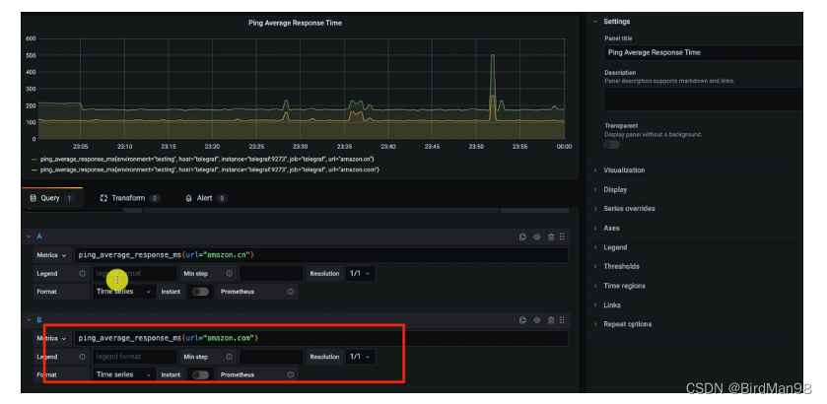Click amazon.cn metrics query field
827x404 pixels.
(321, 255)
